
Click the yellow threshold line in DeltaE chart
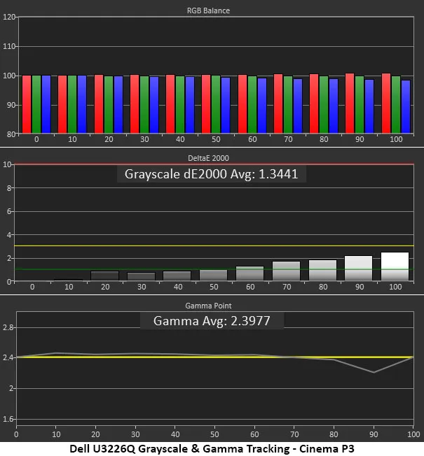[210, 246]
